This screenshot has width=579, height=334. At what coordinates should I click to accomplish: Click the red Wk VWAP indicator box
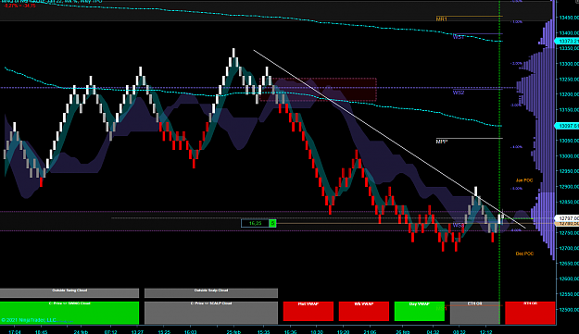coord(364,311)
